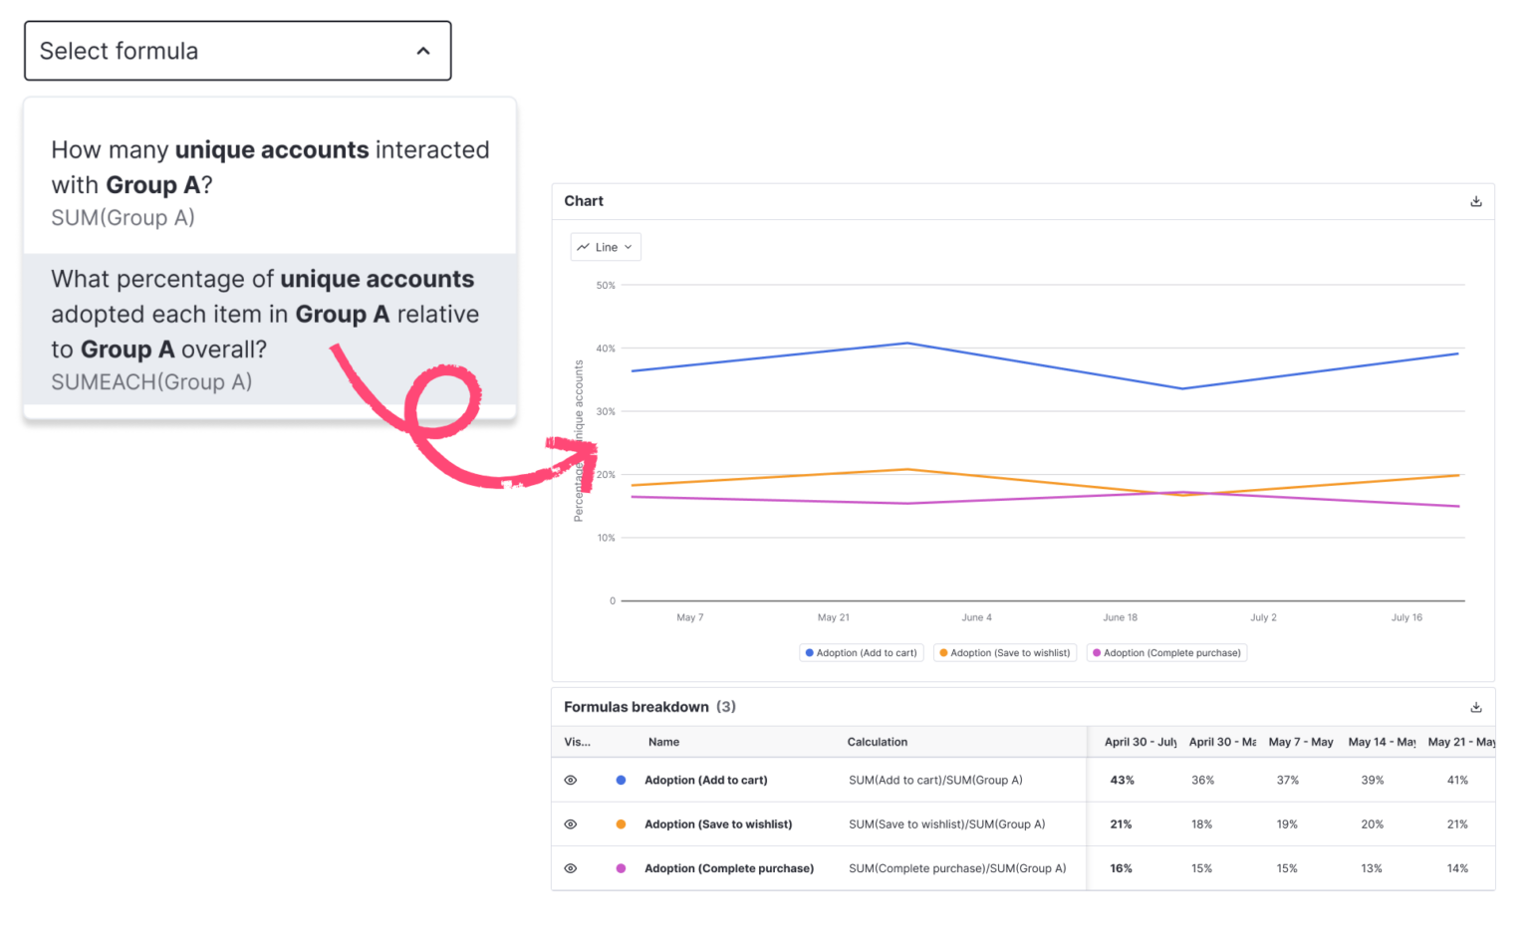Click the Formulas breakdown heading
1530x937 pixels.
click(x=636, y=706)
